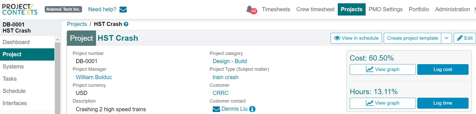
Task: Click the sidebar scrollbar up arrow
Action: 57,39
